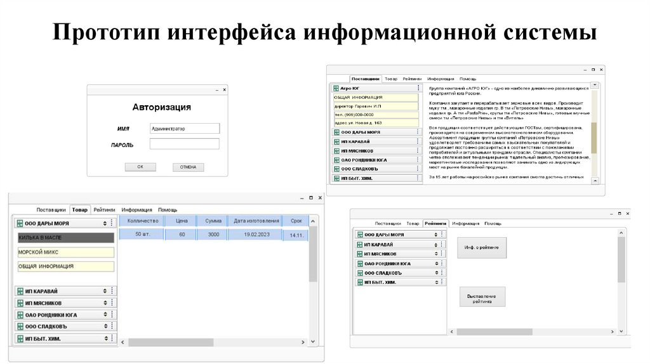Open Помощь tab in the Агро ЮГ window
Image resolution: width=650 pixels, height=364 pixels.
[x=468, y=79]
